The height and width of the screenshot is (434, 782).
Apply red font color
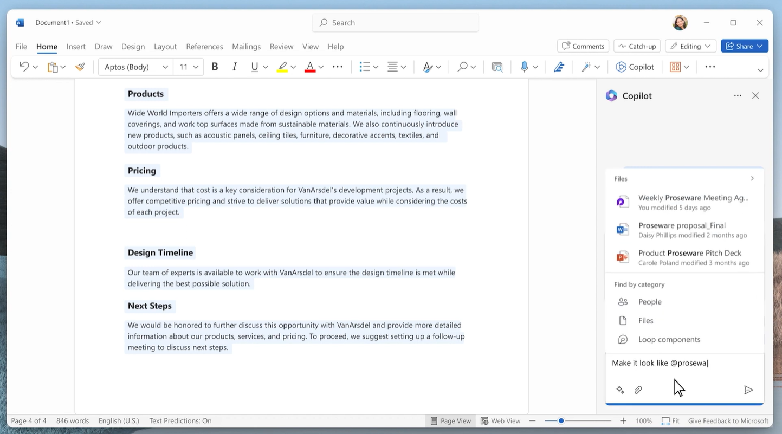[310, 67]
